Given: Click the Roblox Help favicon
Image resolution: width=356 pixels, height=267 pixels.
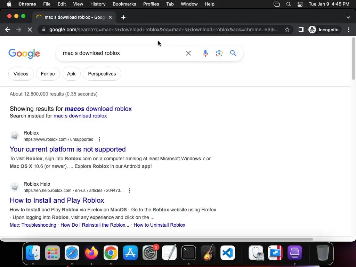Looking at the screenshot, I should [15, 187].
